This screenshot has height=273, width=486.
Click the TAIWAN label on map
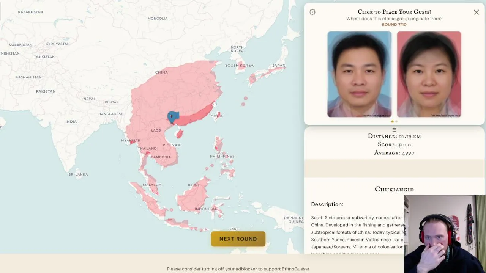point(216,116)
